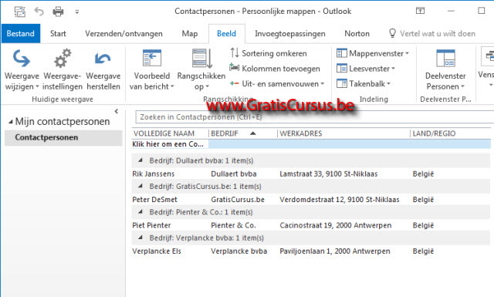This screenshot has width=494, height=297.
Task: Open Weergave-instellingen gears icon
Action: click(62, 69)
